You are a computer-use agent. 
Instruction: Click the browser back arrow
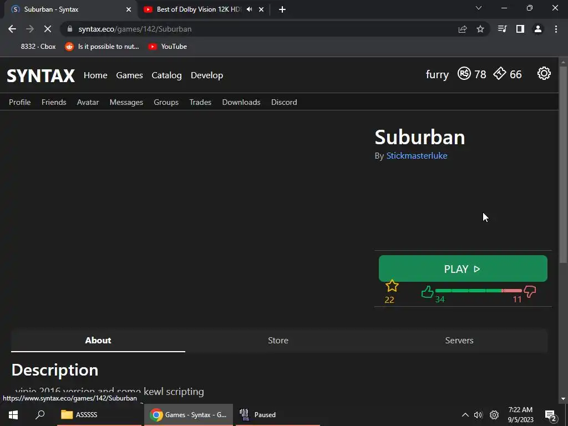[12, 29]
